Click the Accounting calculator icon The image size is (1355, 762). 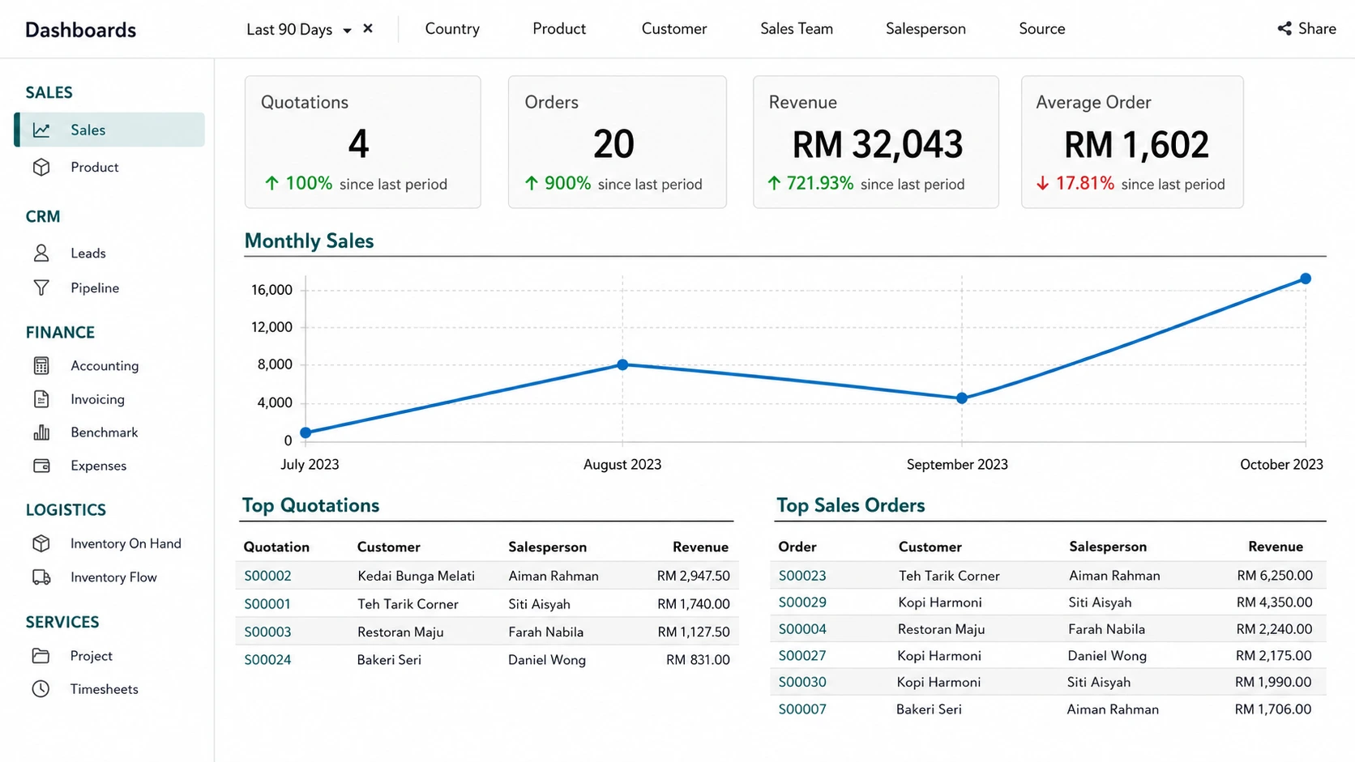pos(41,365)
